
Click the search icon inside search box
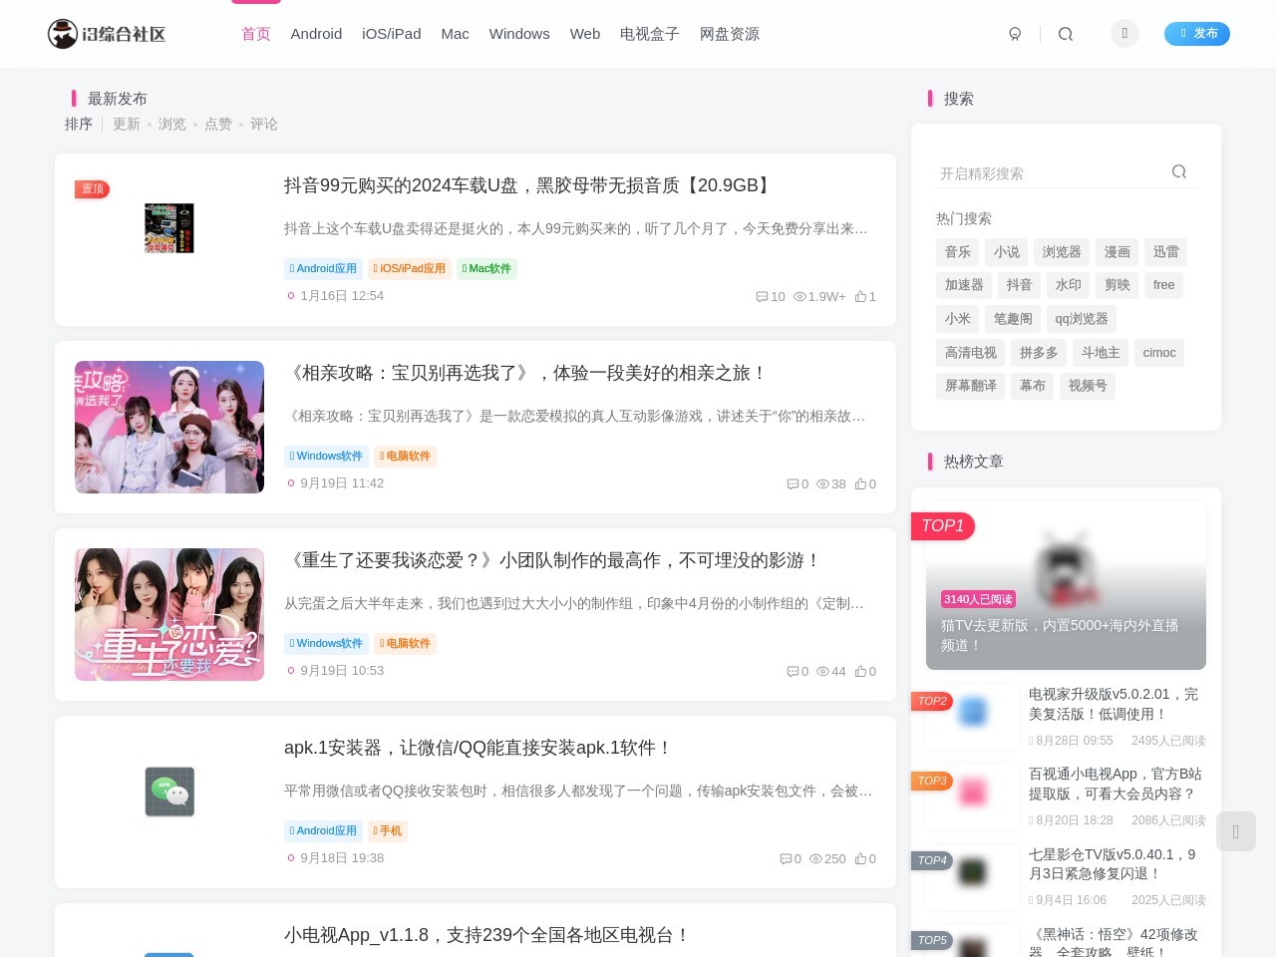[1179, 171]
